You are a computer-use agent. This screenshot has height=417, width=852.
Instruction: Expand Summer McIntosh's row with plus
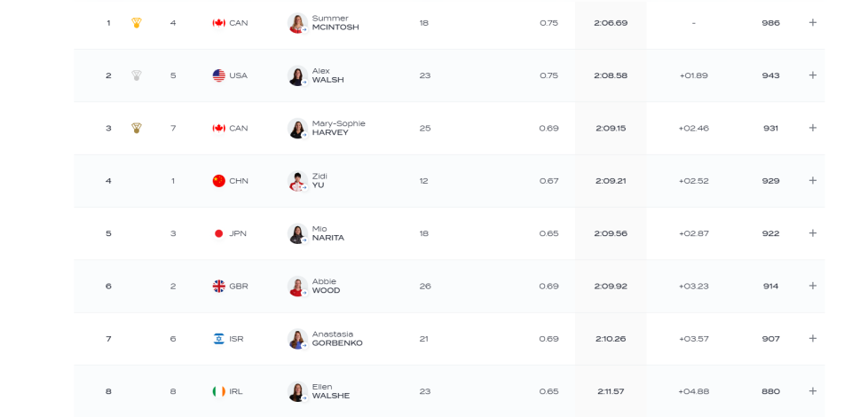813,22
